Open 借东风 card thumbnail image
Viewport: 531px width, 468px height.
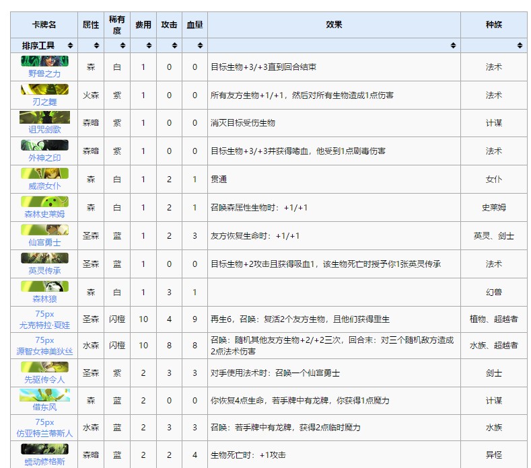click(44, 395)
